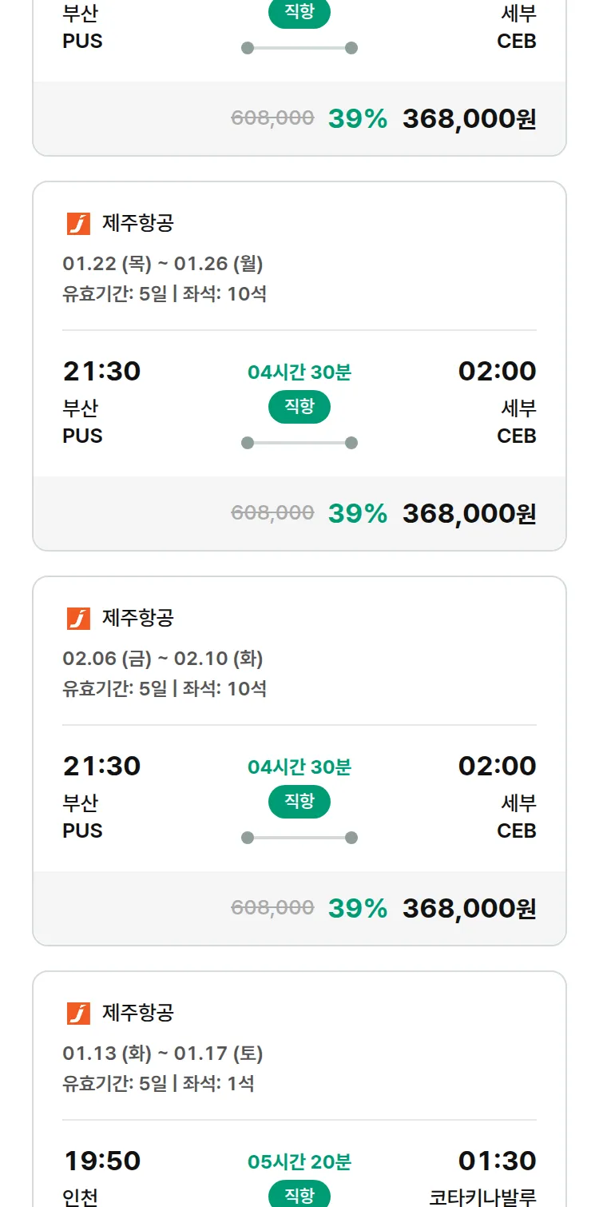
Task: Click 직항 badge on 01.22 flight
Action: point(299,407)
